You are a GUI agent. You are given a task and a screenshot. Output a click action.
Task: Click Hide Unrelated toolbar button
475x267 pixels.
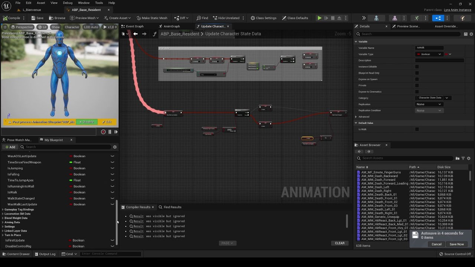[x=226, y=18]
